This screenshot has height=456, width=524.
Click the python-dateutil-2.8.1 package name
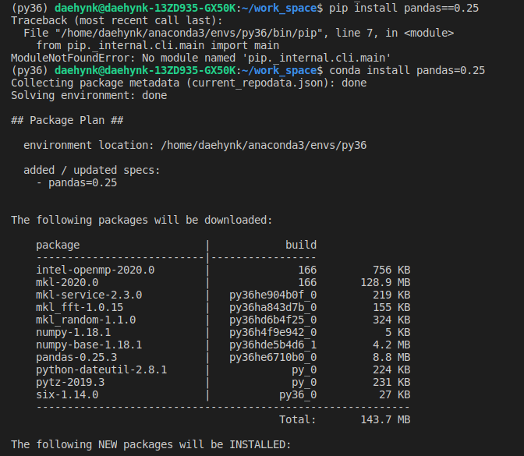pyautogui.click(x=101, y=369)
